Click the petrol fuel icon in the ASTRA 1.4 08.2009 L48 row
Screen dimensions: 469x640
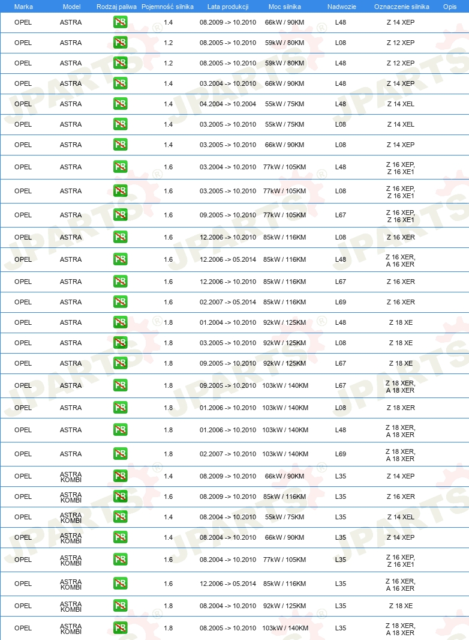coord(121,22)
